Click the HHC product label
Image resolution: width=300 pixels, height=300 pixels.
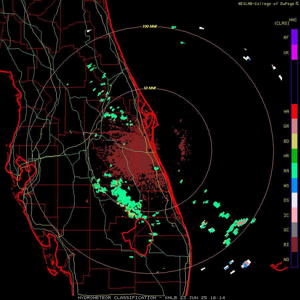pyautogui.click(x=293, y=20)
